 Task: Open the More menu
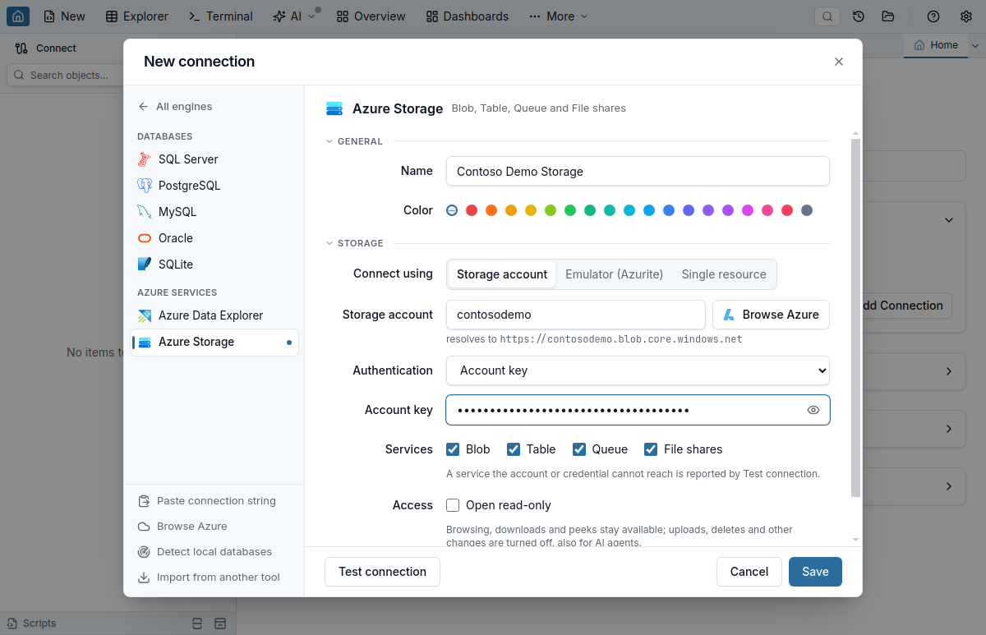[x=559, y=16]
